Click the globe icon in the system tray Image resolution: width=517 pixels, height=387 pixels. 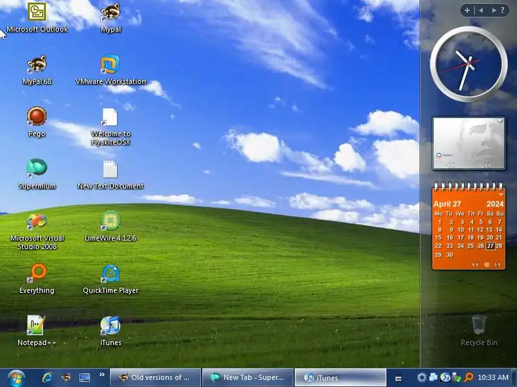(445, 377)
